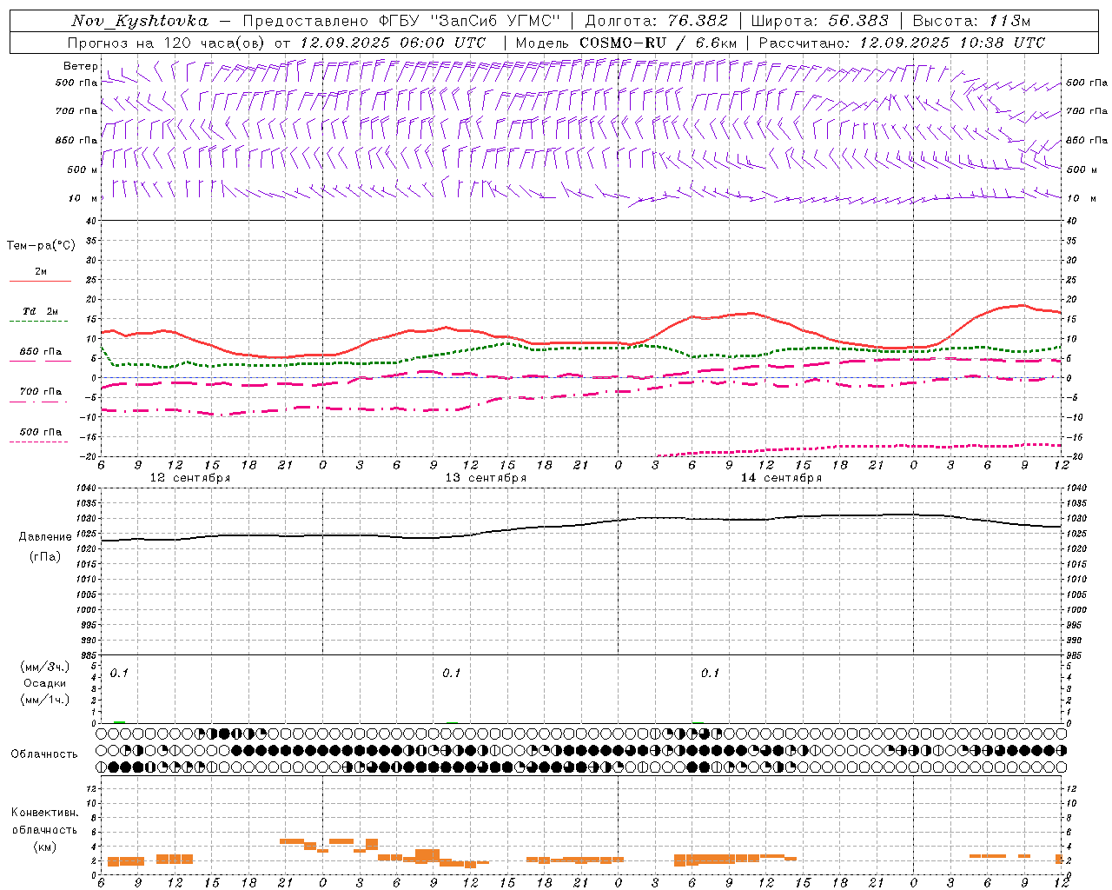The image size is (1112, 890).
Task: Select the date label 13 сентября
Action: (486, 478)
